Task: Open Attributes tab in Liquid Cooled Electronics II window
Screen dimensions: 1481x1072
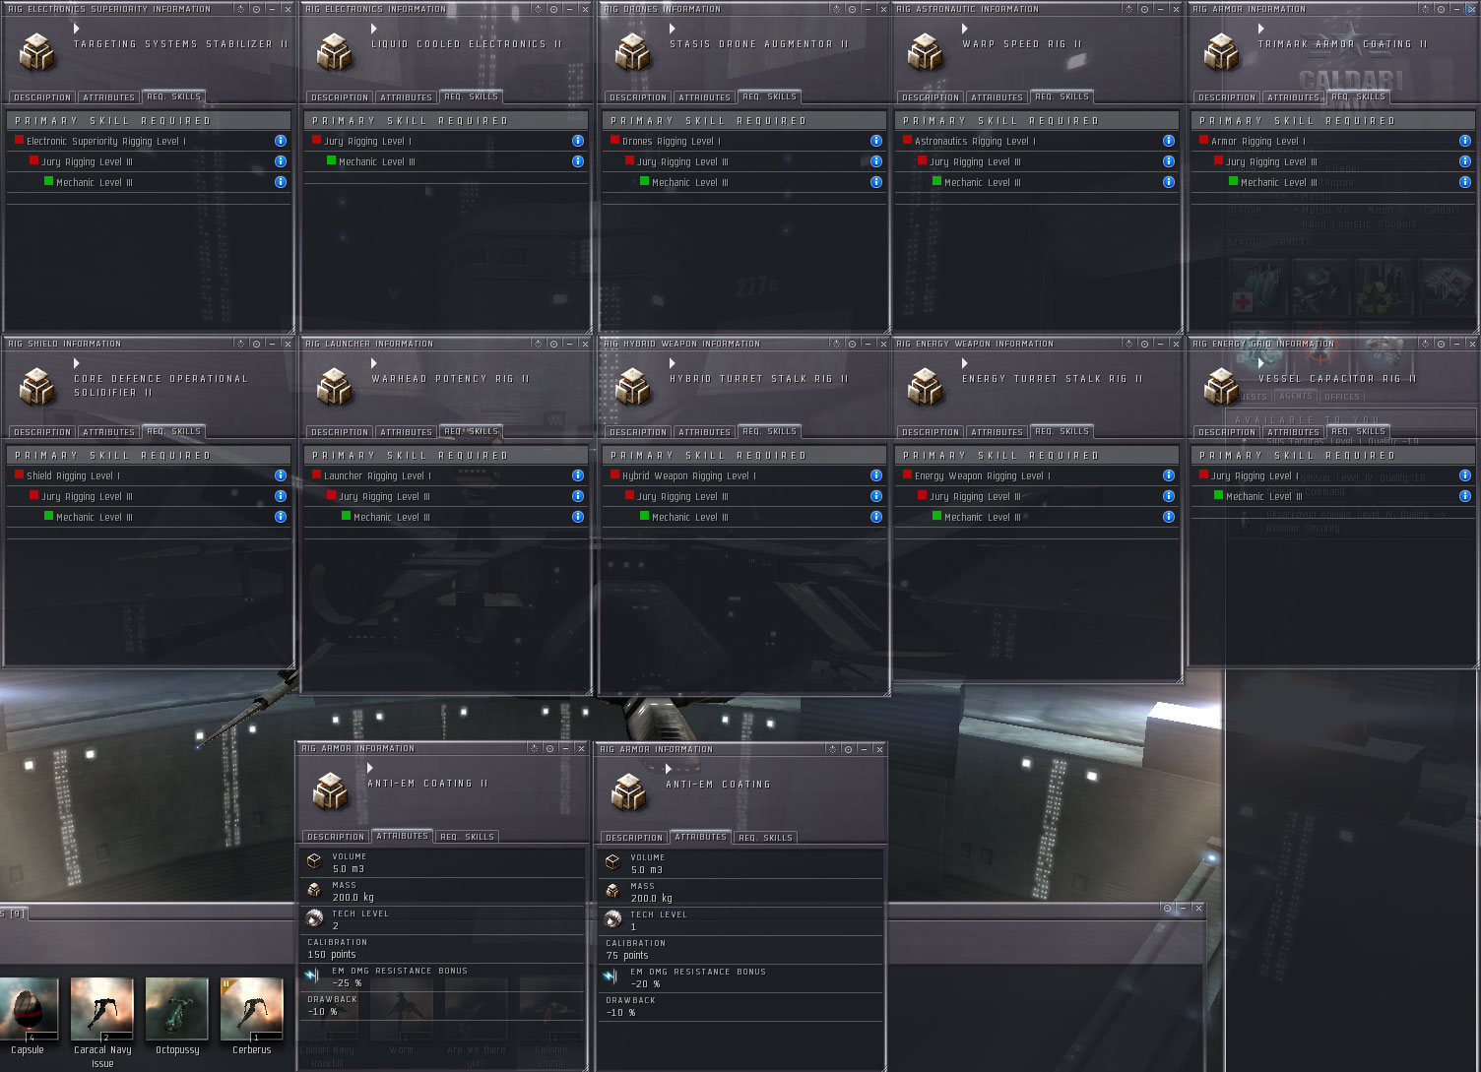Action: pyautogui.click(x=406, y=97)
